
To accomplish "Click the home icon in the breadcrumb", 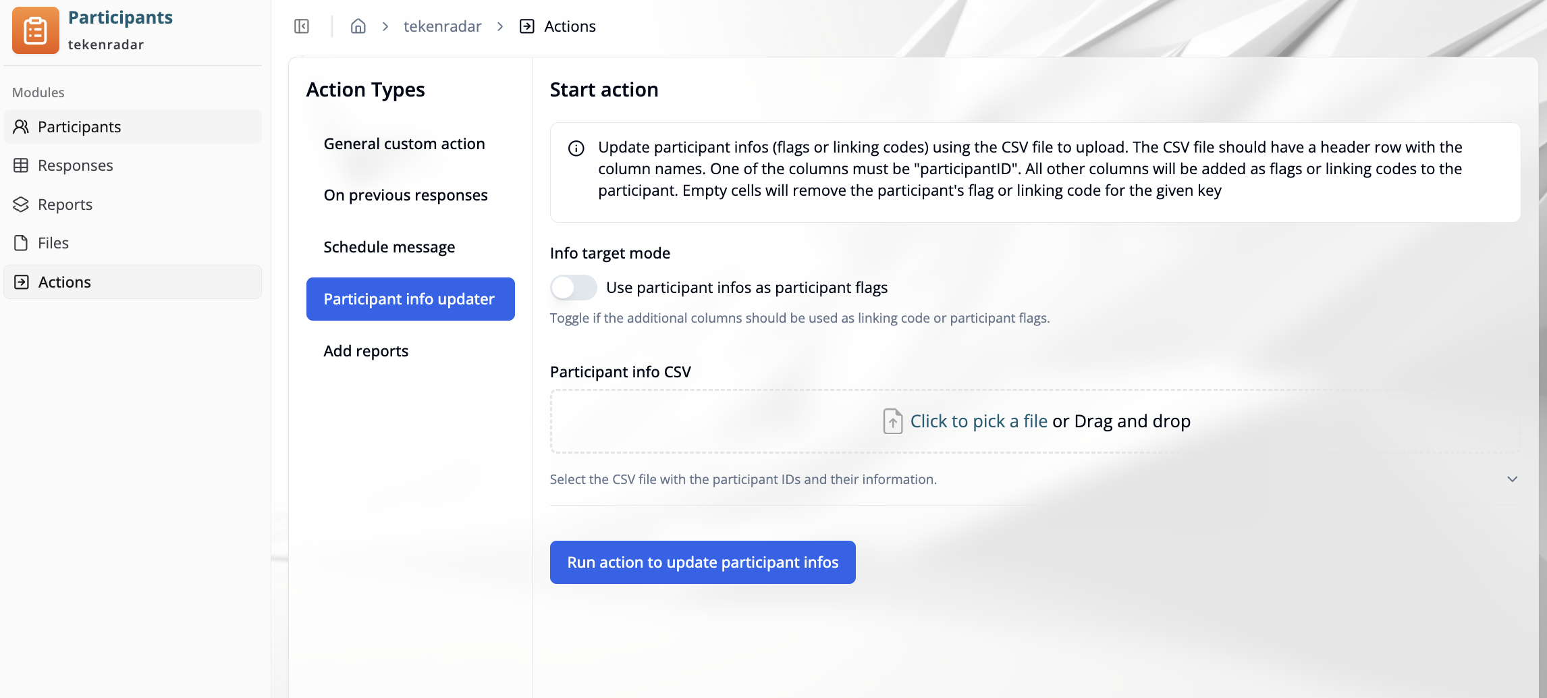I will (x=358, y=26).
